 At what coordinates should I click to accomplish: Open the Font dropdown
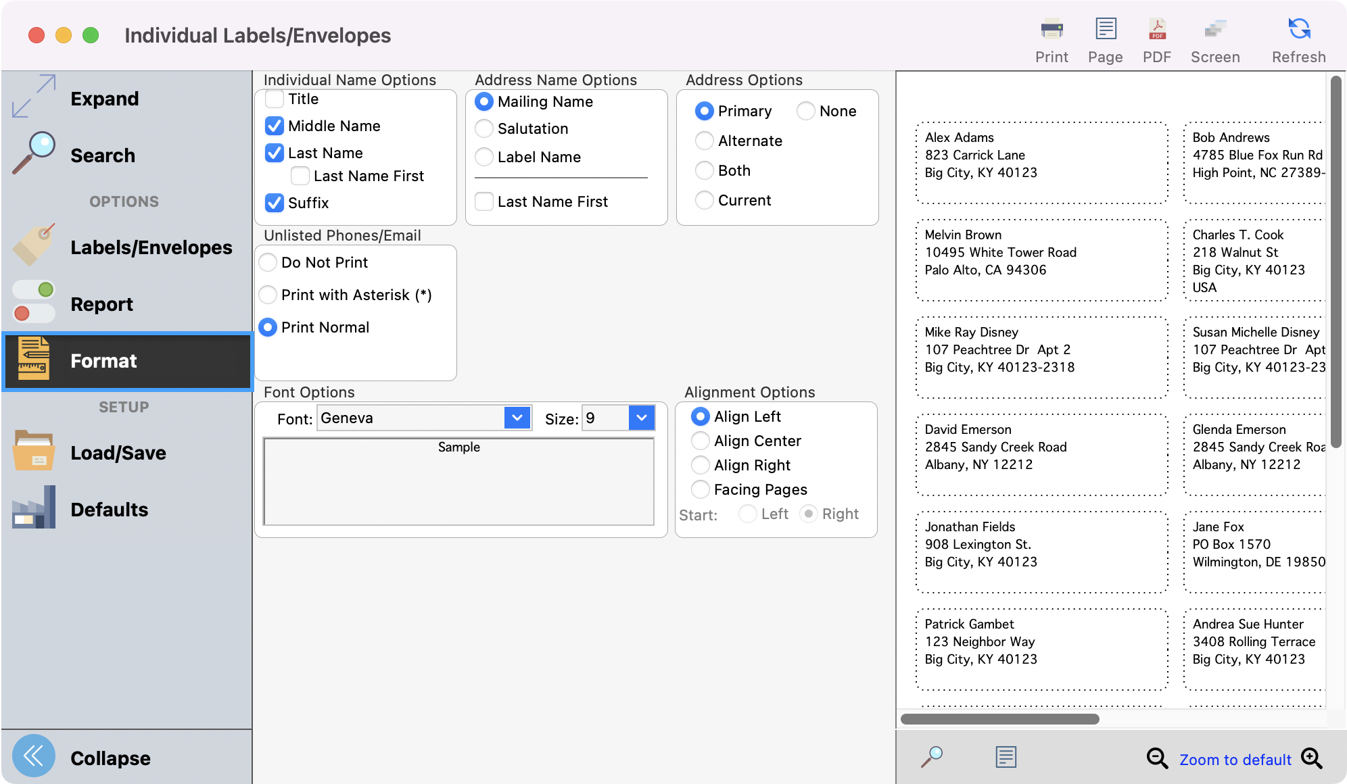coord(517,418)
